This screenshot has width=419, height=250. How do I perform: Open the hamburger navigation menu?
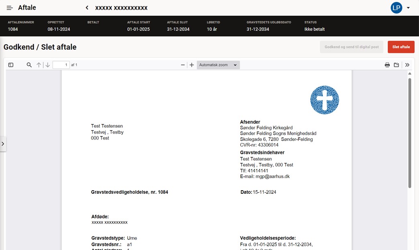pyautogui.click(x=10, y=8)
